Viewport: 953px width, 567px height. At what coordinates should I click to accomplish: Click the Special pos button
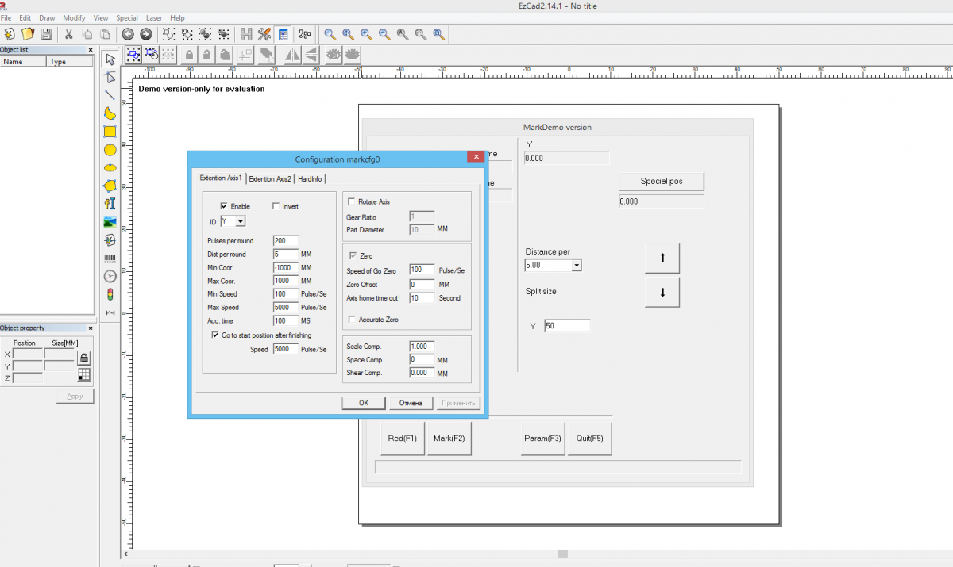(661, 182)
